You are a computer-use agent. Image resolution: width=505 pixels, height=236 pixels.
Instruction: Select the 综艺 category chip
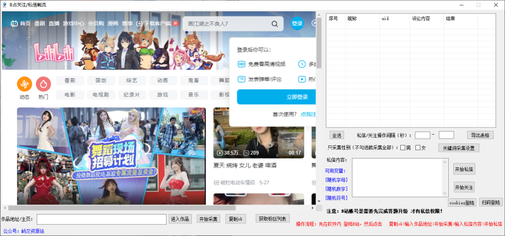click(132, 81)
